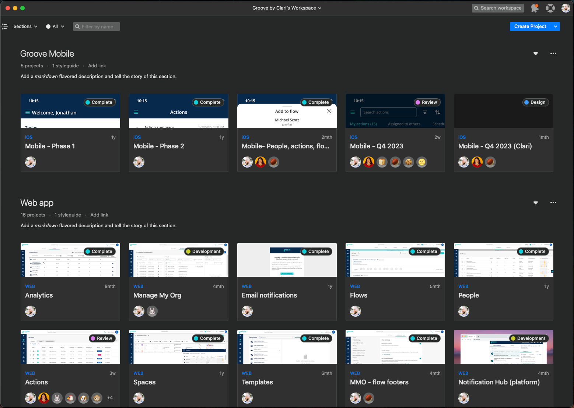Change Development status on Notification Hub card
574x408 pixels.
tap(529, 338)
